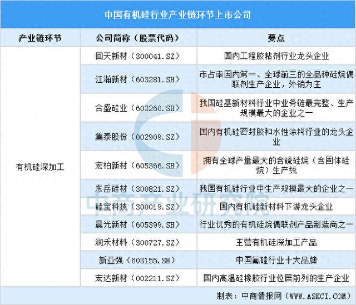Select the 宏达新材（002211.SZ） cell
This screenshot has width=356, height=305.
138,278
